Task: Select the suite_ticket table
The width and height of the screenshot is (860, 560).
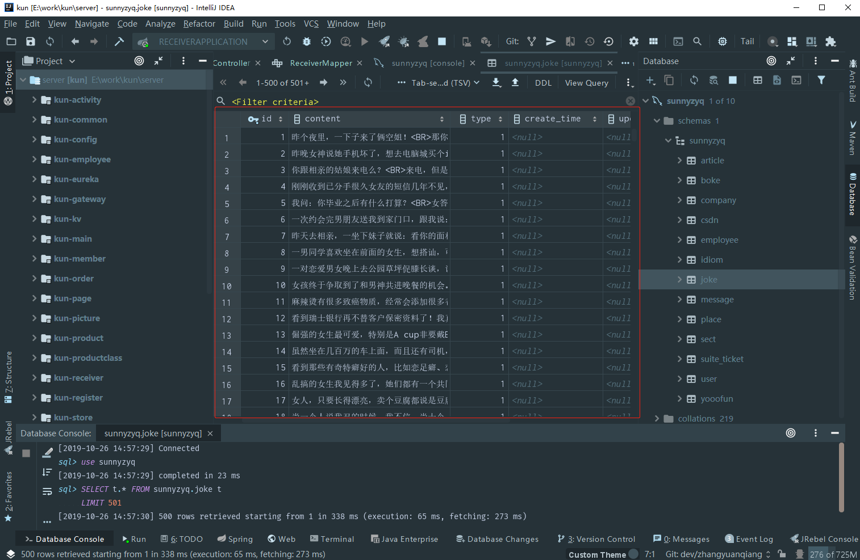Action: pyautogui.click(x=722, y=359)
